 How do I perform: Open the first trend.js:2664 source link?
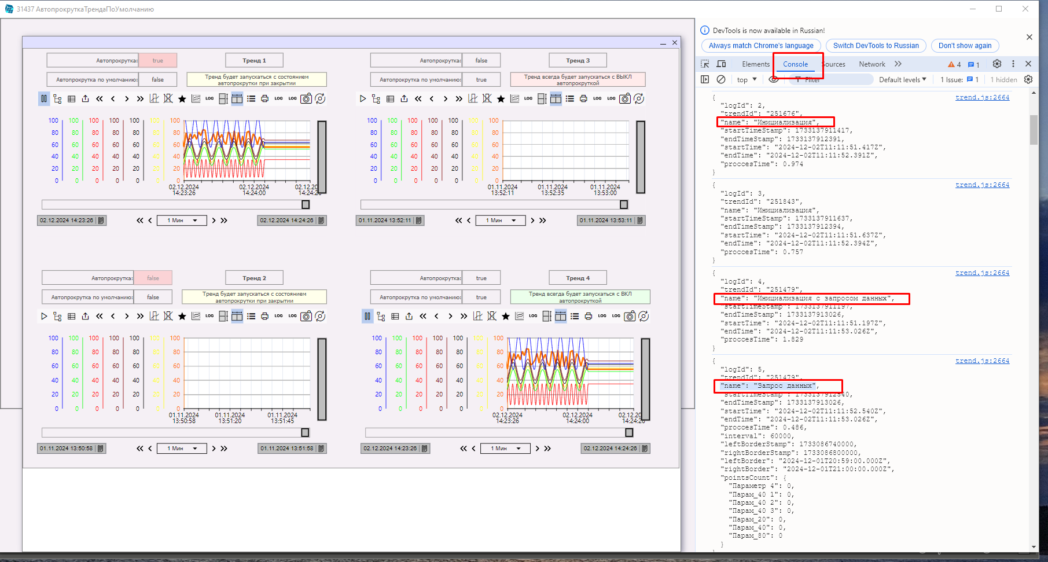coord(982,98)
